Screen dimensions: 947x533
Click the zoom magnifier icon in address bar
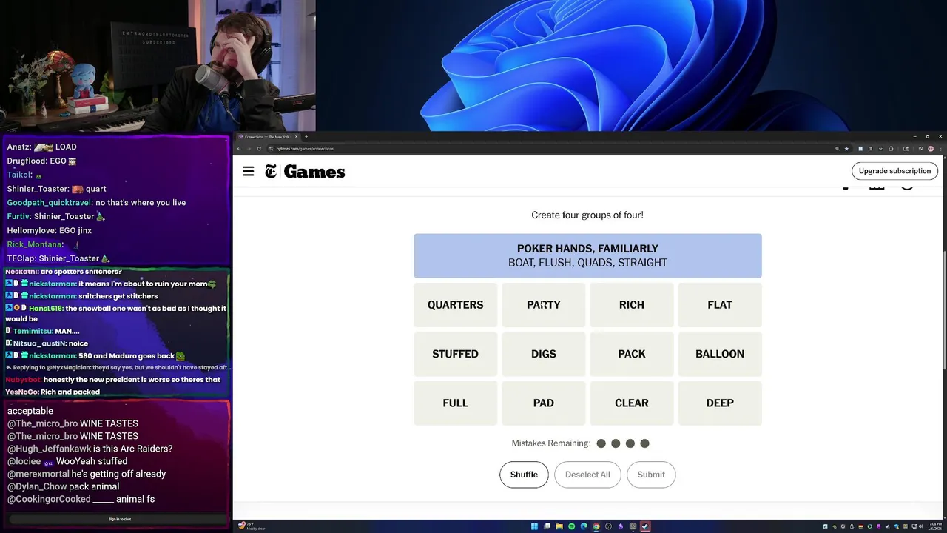[x=838, y=149]
